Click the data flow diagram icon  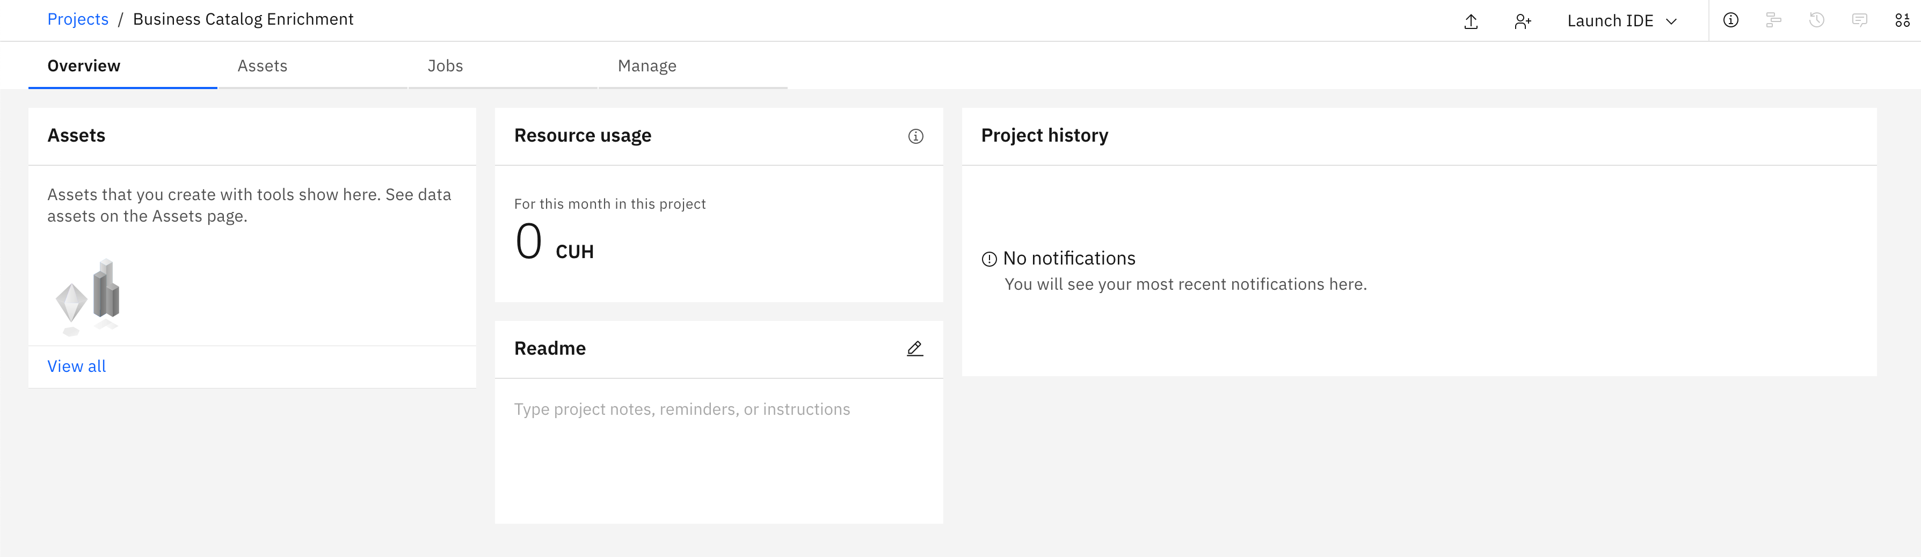pyautogui.click(x=1773, y=20)
